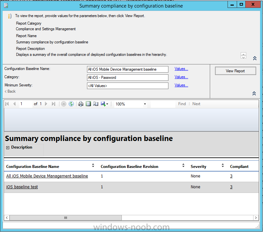
Task: Toggle Print Layout view icon
Action: pos(88,104)
